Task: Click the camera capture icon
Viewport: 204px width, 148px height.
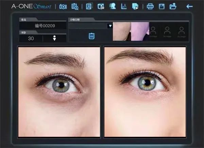Action: [x=63, y=6]
